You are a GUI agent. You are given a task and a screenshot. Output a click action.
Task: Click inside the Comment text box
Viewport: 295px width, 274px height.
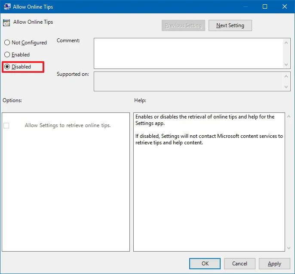click(x=188, y=53)
